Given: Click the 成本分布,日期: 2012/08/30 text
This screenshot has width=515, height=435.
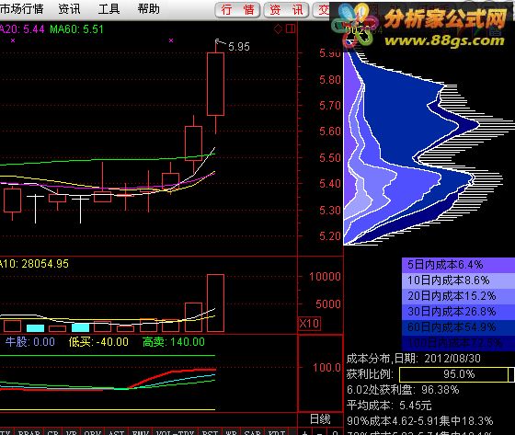Looking at the screenshot, I should (414, 358).
